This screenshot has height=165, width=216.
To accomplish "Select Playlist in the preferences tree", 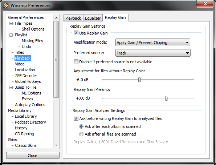I will pyautogui.click(x=21, y=35).
